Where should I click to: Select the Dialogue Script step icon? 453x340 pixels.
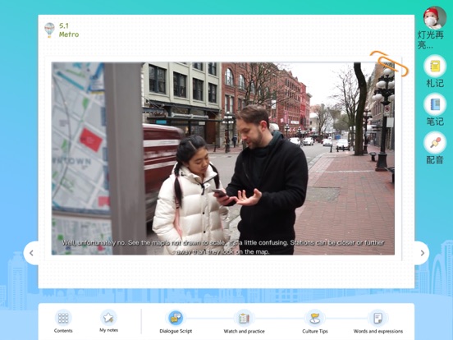tap(176, 318)
